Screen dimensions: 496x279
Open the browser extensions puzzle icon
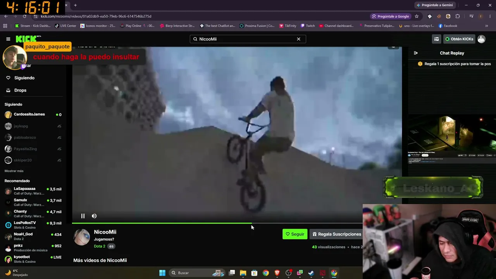pos(458,16)
